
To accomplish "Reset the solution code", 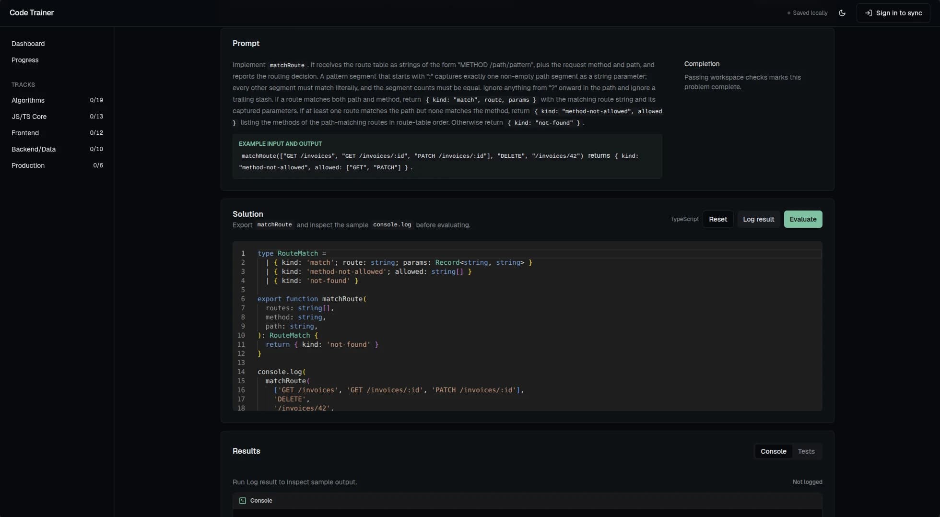I will (x=718, y=219).
